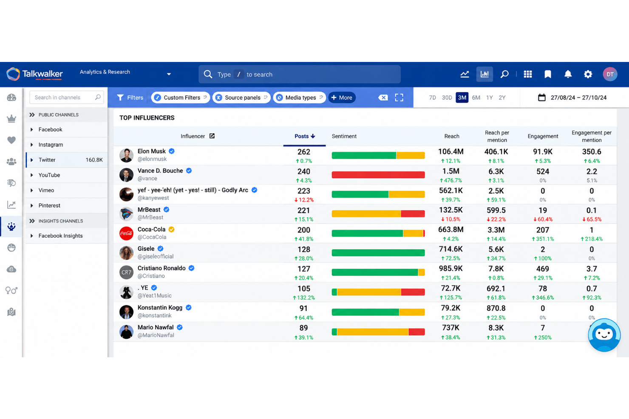
Task: Click the Engagement column header
Action: tap(543, 136)
